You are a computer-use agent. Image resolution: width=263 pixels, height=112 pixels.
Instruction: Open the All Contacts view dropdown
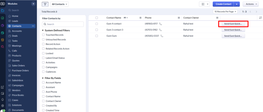[x=59, y=4]
